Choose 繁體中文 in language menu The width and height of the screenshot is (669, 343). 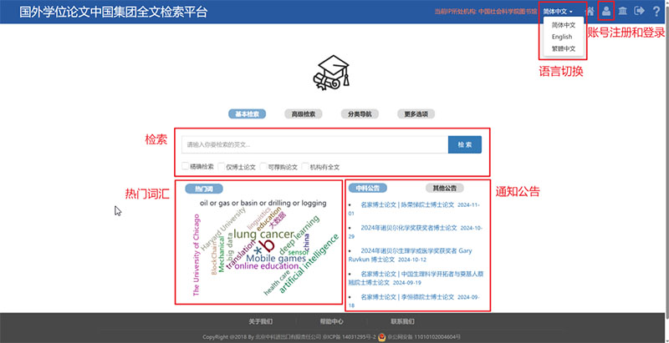[563, 48]
